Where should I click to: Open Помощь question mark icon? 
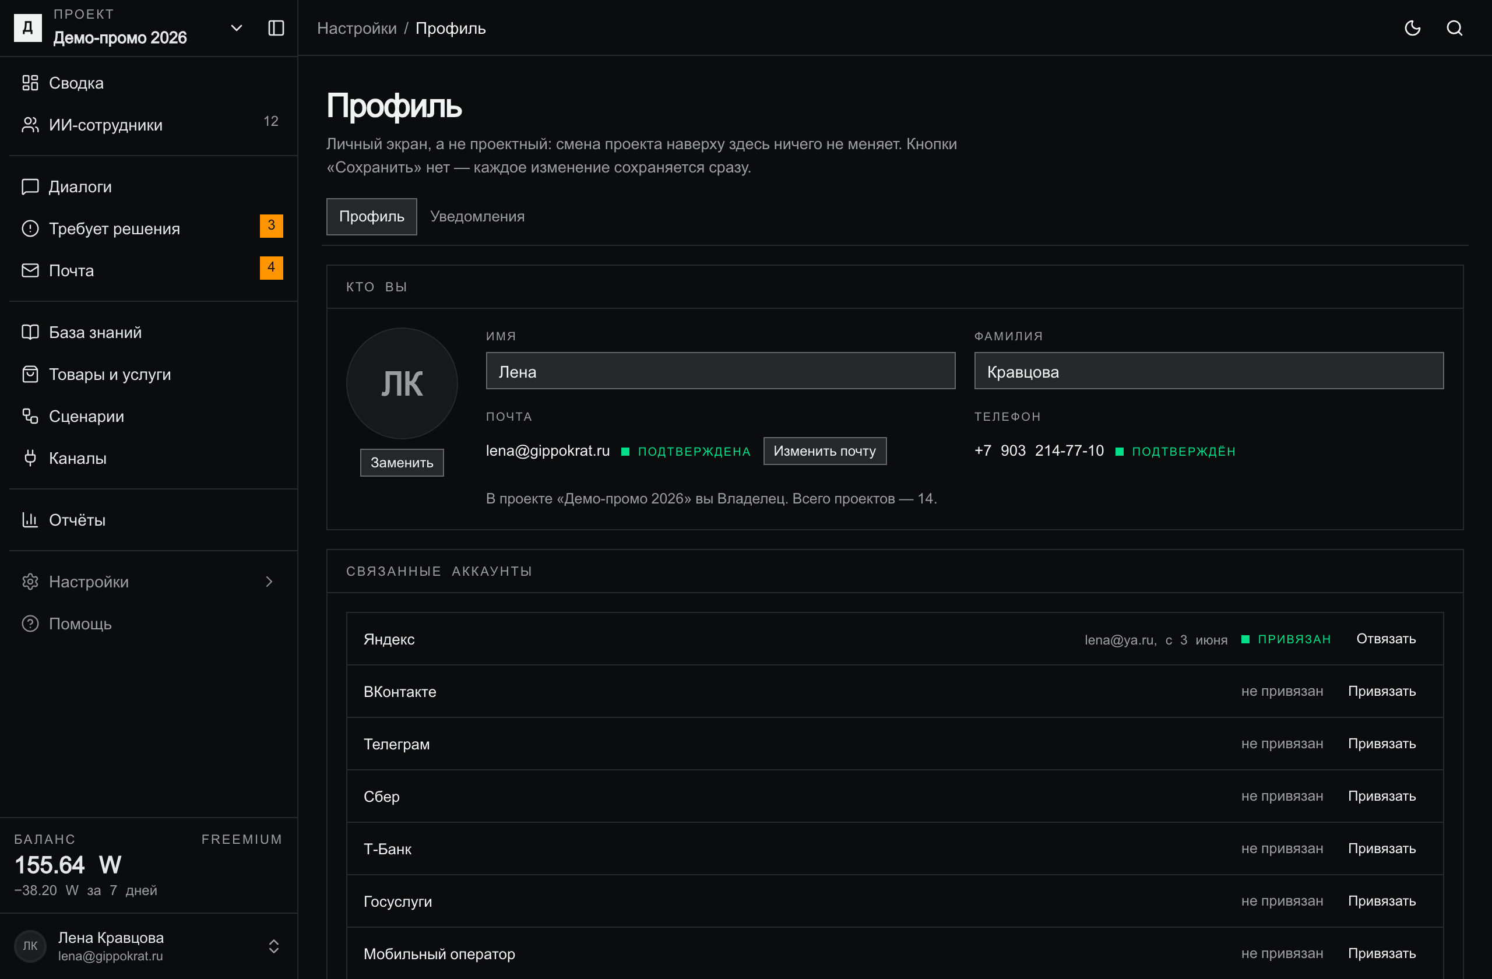point(30,624)
